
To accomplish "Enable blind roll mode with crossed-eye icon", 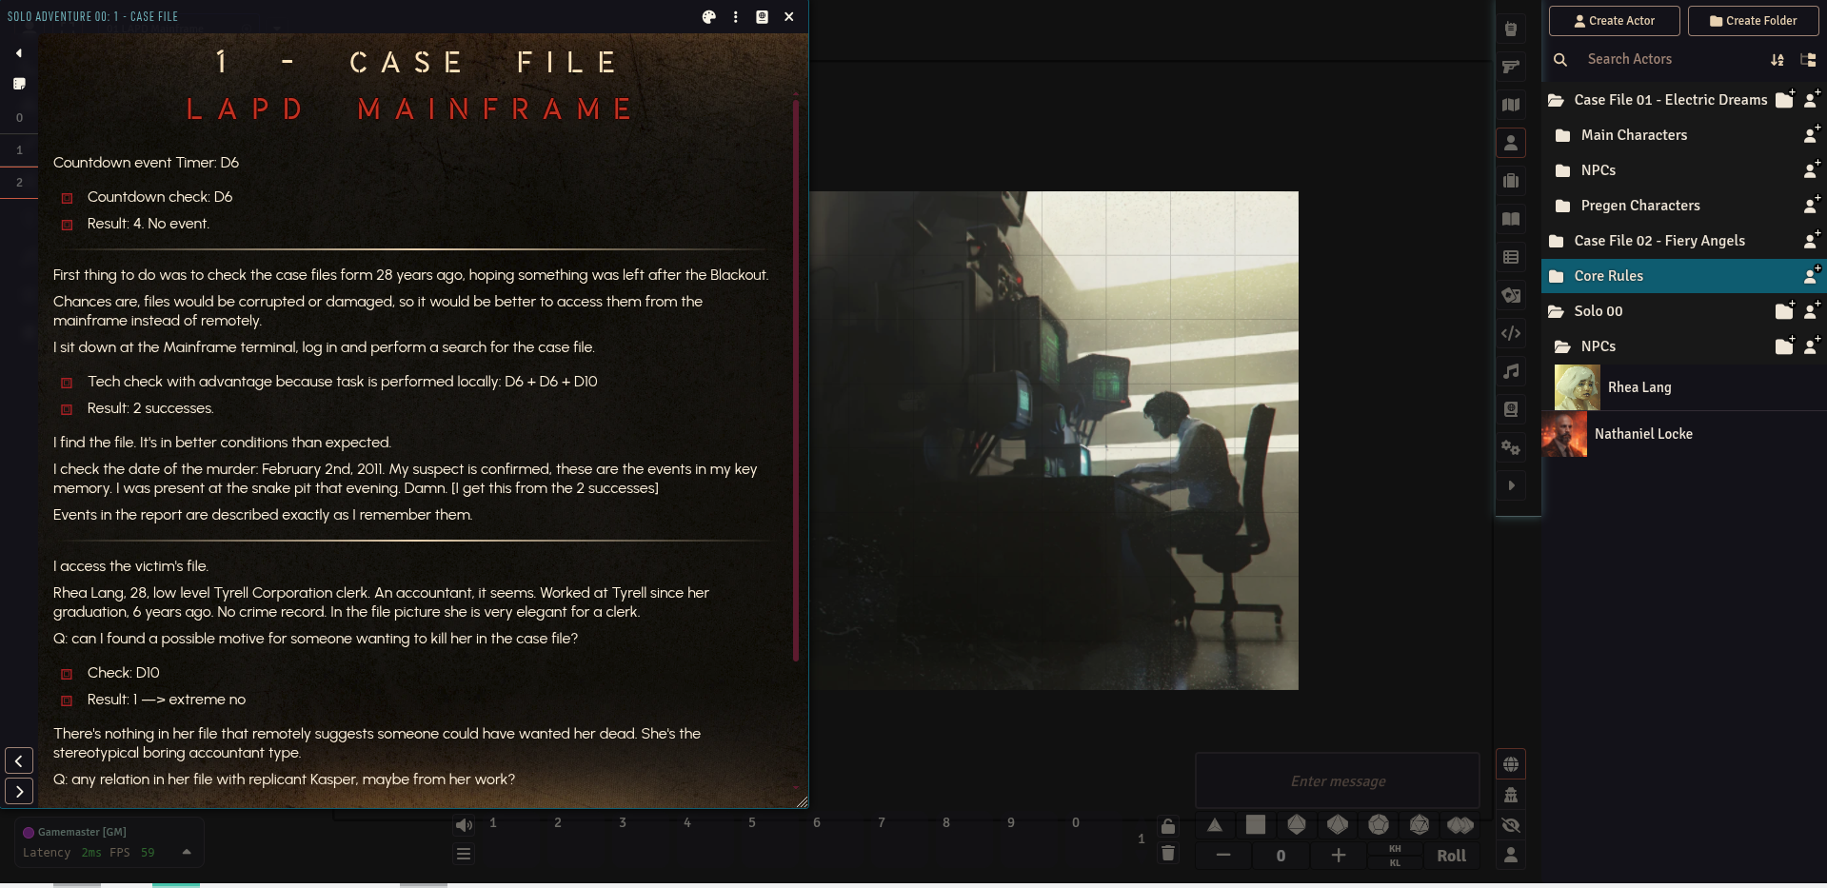I will (1511, 825).
